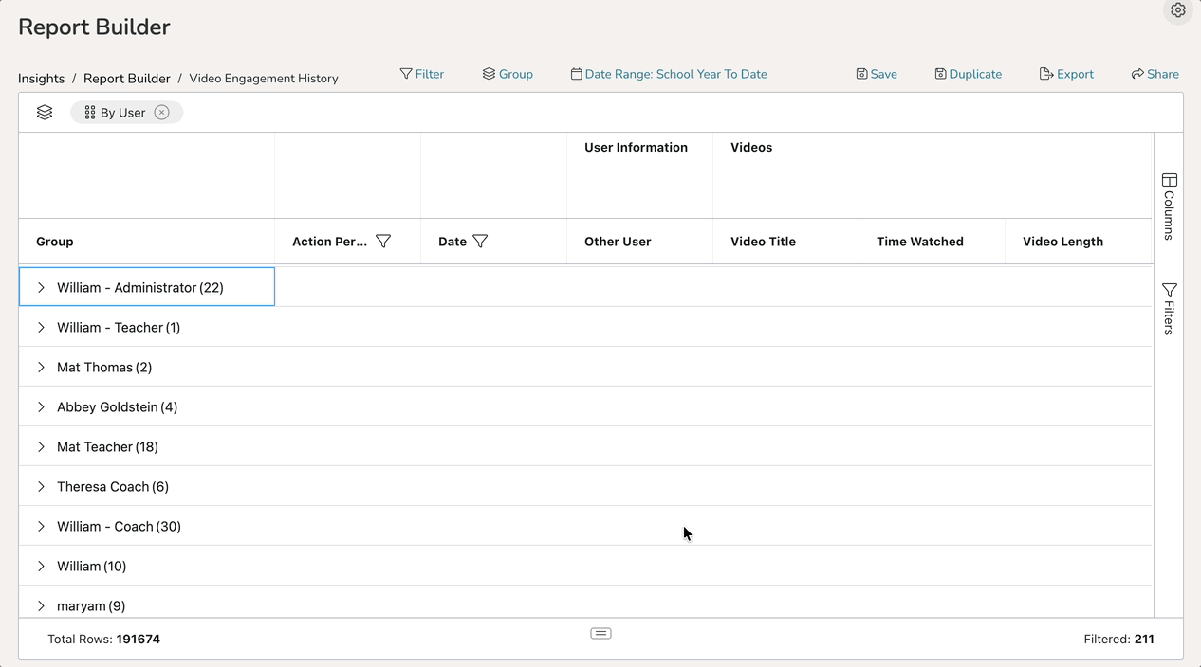This screenshot has width=1201, height=667.
Task: Click the Group toolbar button
Action: point(508,74)
